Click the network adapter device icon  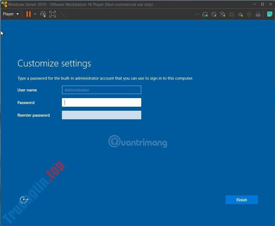click(223, 14)
